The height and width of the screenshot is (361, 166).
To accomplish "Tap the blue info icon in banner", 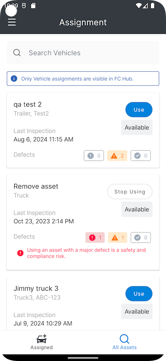I will point(14,79).
